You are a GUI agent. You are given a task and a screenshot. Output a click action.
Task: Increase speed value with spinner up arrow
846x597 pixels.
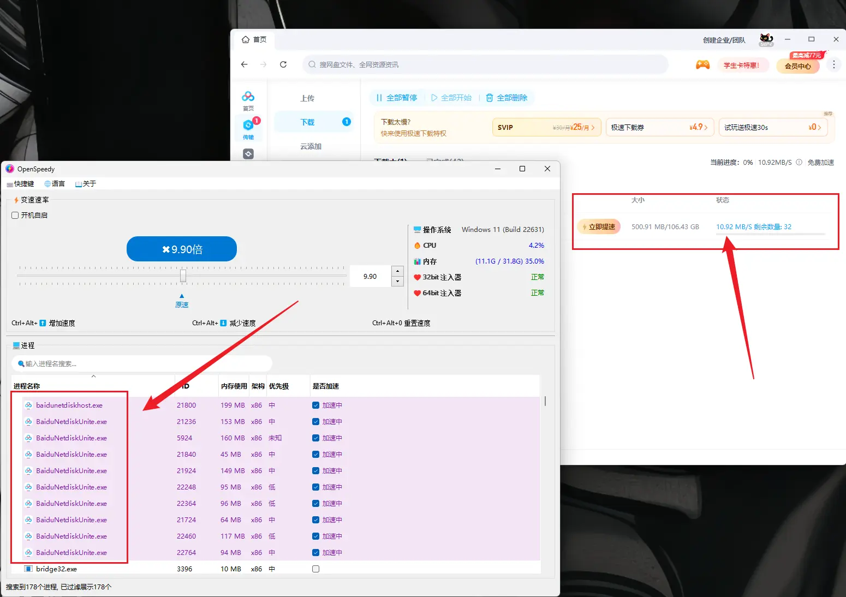coord(398,271)
